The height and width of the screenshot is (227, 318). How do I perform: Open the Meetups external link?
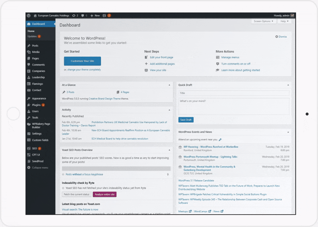[185, 212]
